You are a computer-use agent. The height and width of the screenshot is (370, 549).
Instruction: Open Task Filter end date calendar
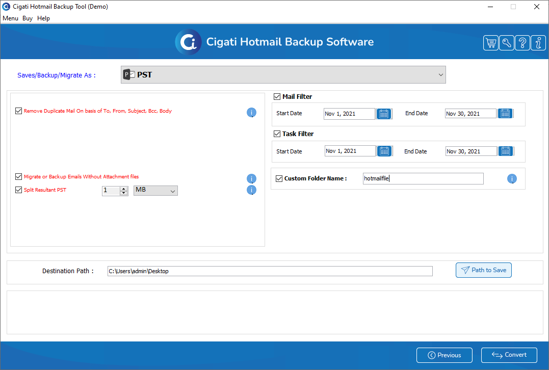(505, 151)
